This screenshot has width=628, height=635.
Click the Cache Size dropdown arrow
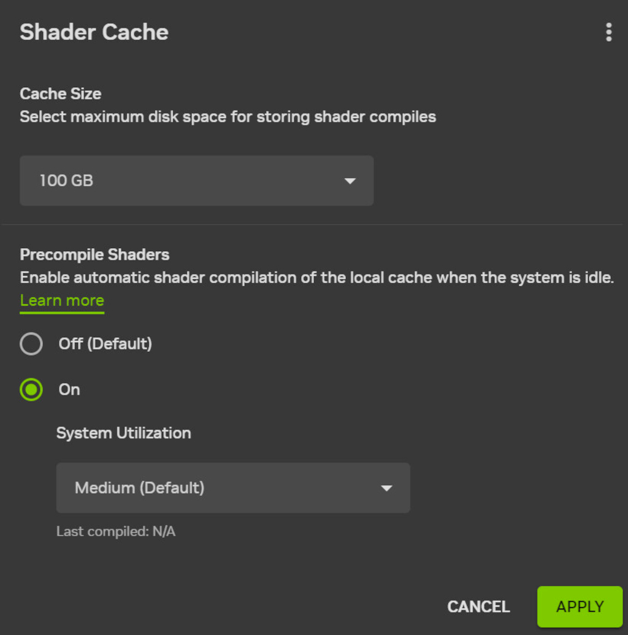pyautogui.click(x=350, y=181)
